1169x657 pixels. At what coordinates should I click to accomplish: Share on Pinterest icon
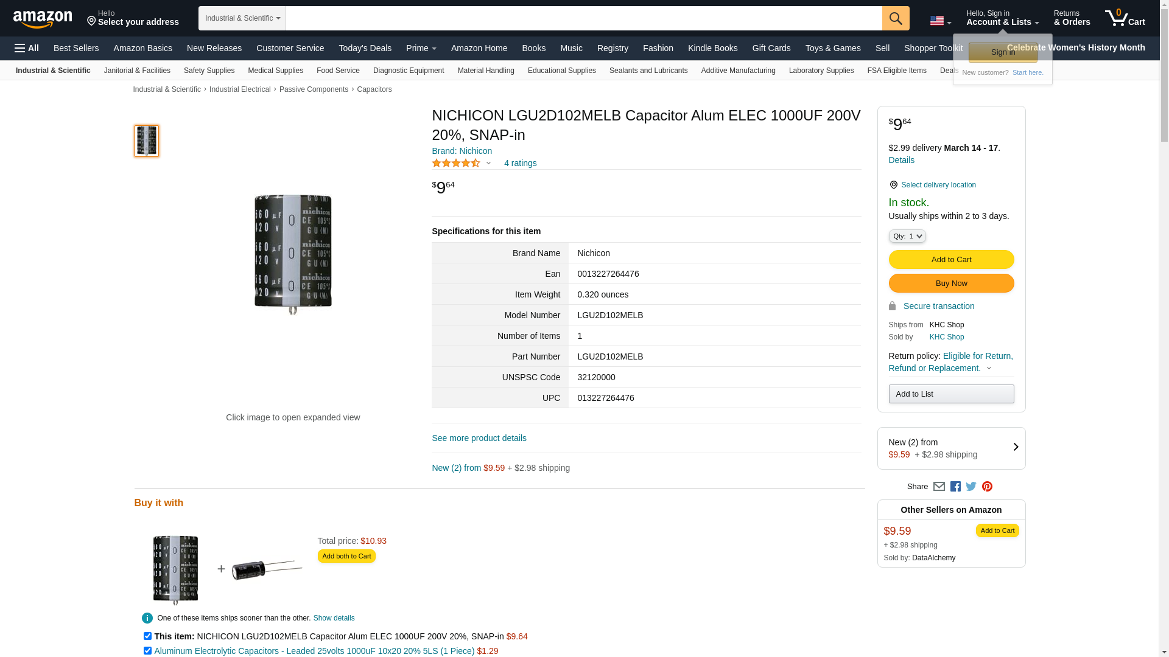[987, 487]
